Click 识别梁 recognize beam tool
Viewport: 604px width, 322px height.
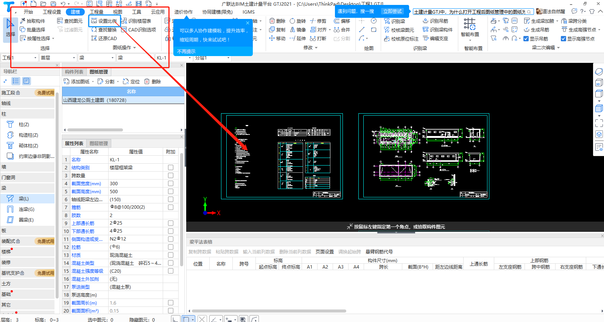pyautogui.click(x=394, y=21)
